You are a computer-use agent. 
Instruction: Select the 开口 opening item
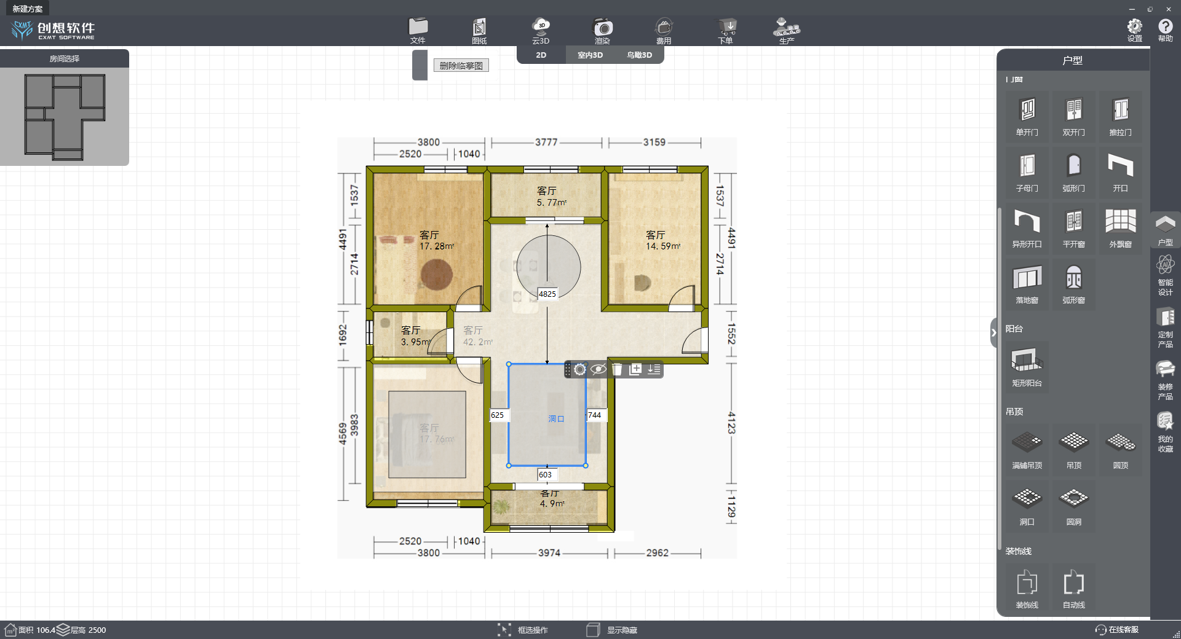[1121, 173]
